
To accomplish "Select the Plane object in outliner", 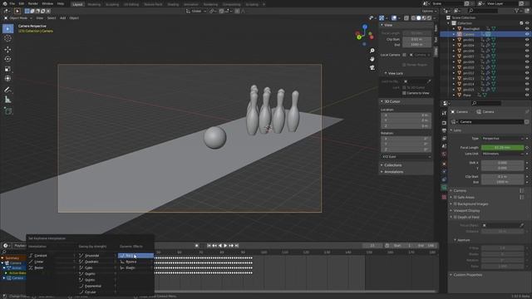I will 467,96.
